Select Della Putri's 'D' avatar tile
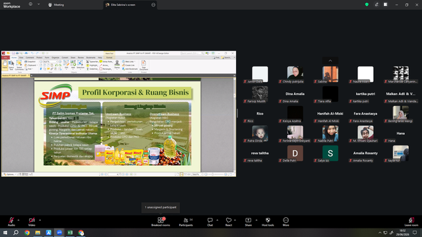The width and height of the screenshot is (422, 237). pos(295,153)
